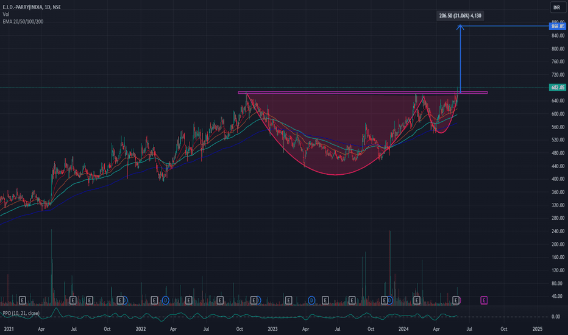The height and width of the screenshot is (335, 568).
Task: Select the EMA 20/50/100/200 indicator legend
Action: [23, 22]
